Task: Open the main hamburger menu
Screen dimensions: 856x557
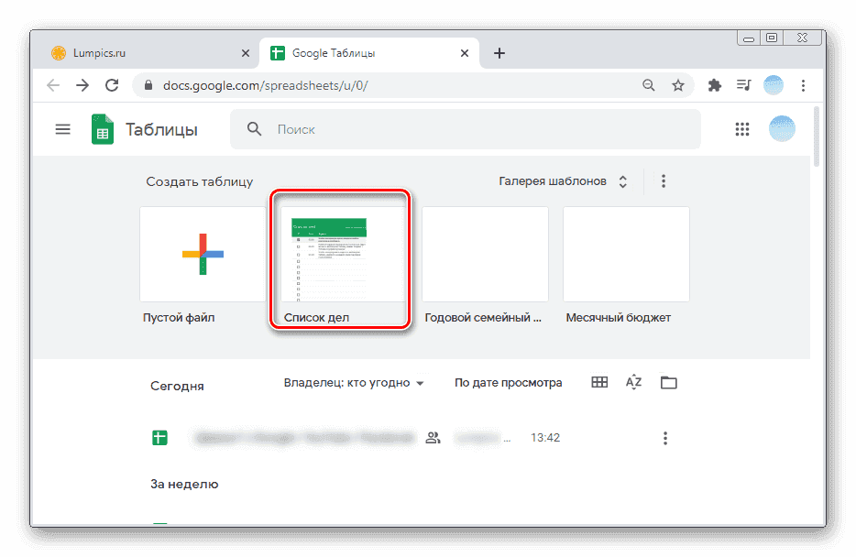Action: click(x=62, y=128)
